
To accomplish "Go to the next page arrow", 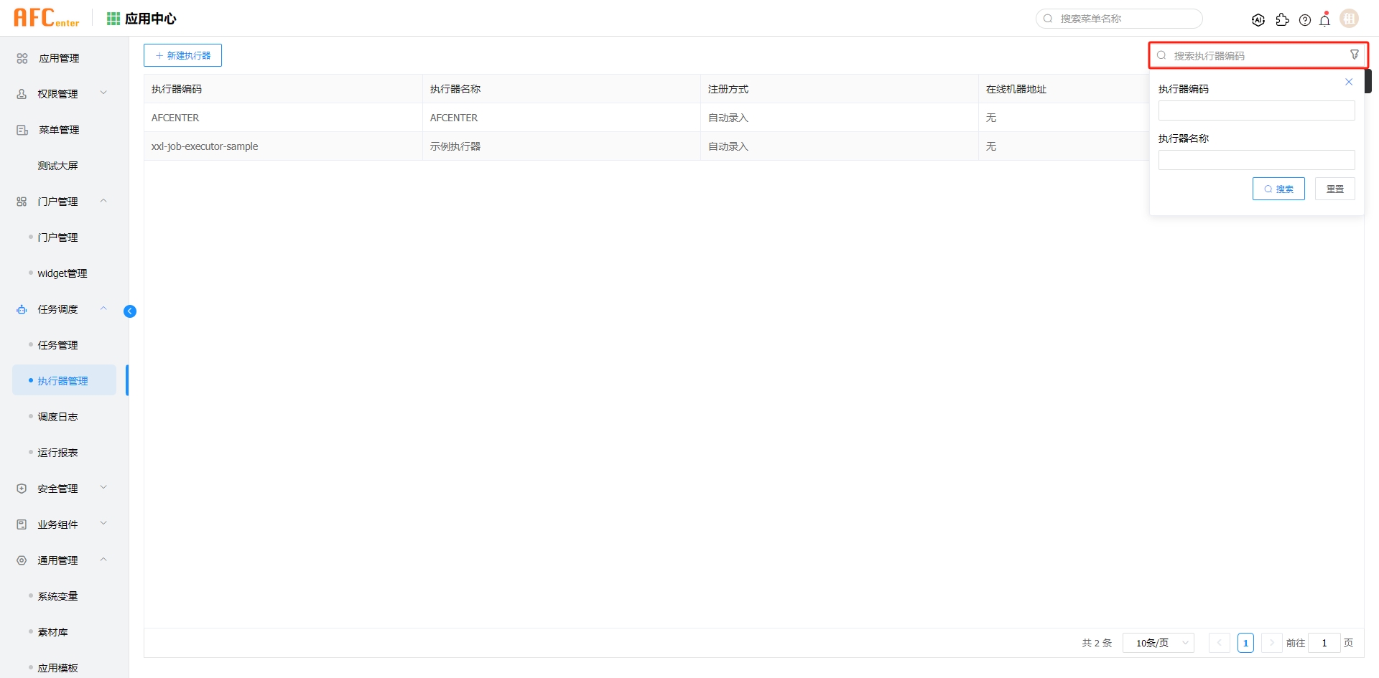I will pyautogui.click(x=1271, y=643).
